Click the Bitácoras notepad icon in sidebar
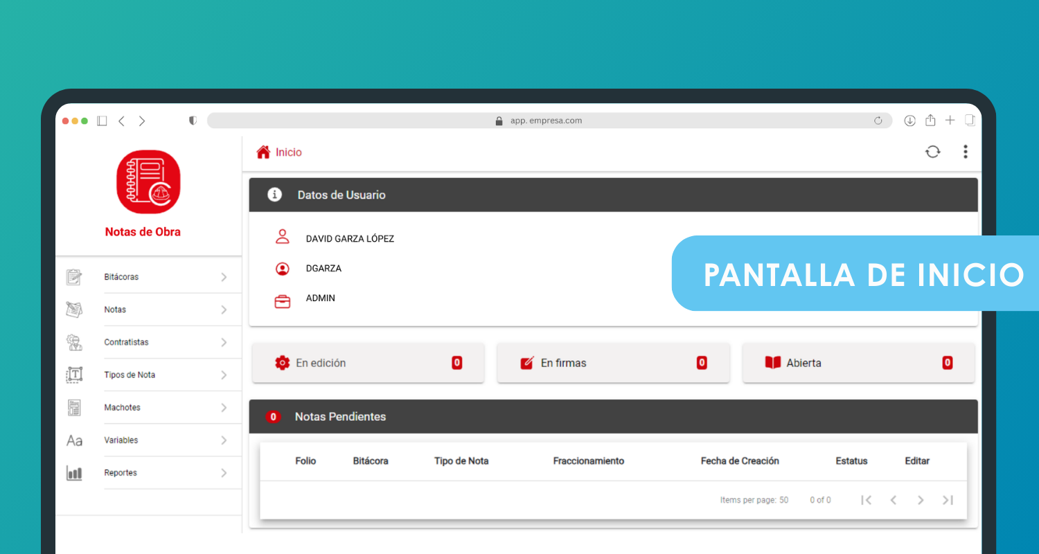The width and height of the screenshot is (1039, 554). tap(74, 277)
